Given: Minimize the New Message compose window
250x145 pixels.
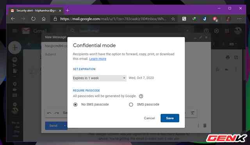Looking at the screenshot, I should (195, 38).
